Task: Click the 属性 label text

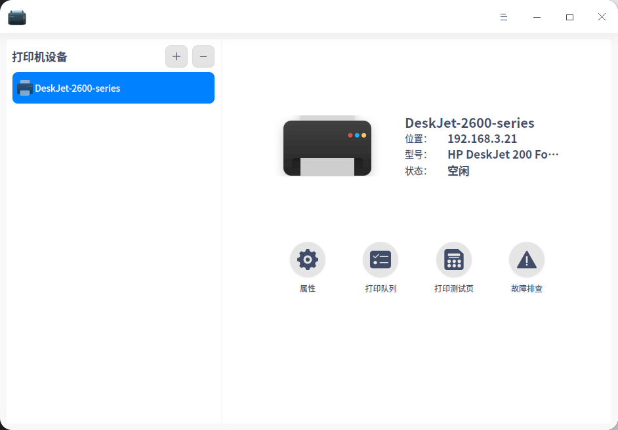Action: [308, 288]
